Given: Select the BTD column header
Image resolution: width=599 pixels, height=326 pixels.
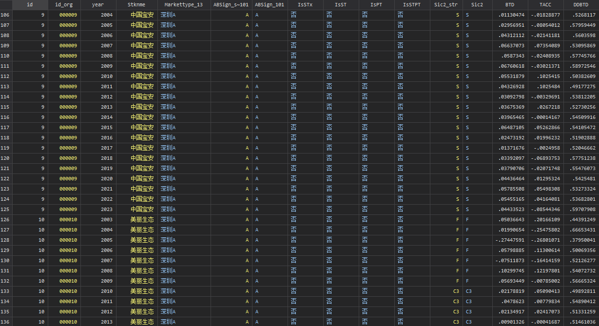Looking at the screenshot, I should pyautogui.click(x=510, y=5).
